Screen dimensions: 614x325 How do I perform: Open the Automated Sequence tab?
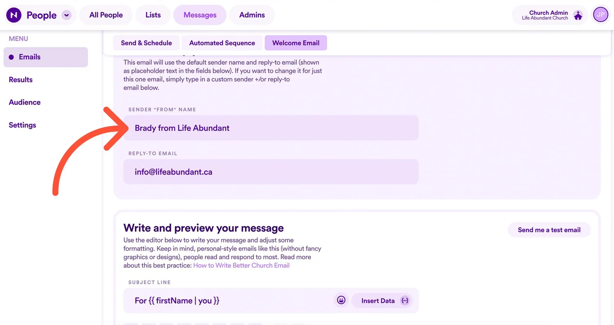(222, 43)
